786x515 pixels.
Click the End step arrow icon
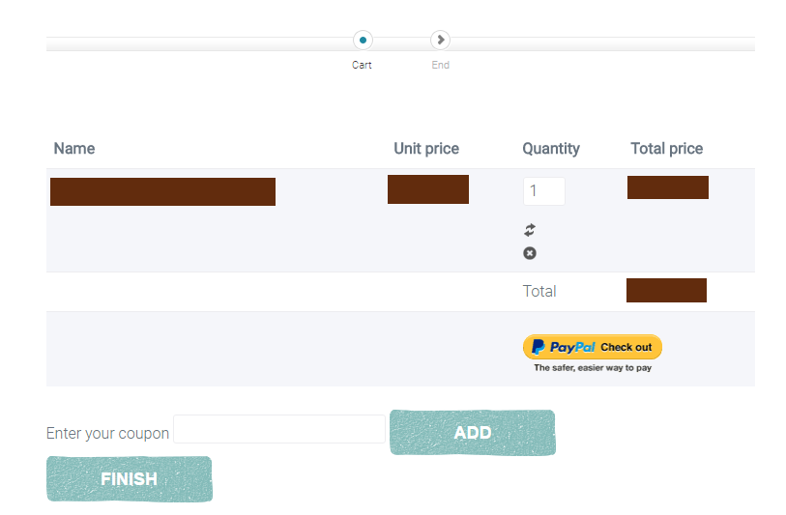pos(441,41)
